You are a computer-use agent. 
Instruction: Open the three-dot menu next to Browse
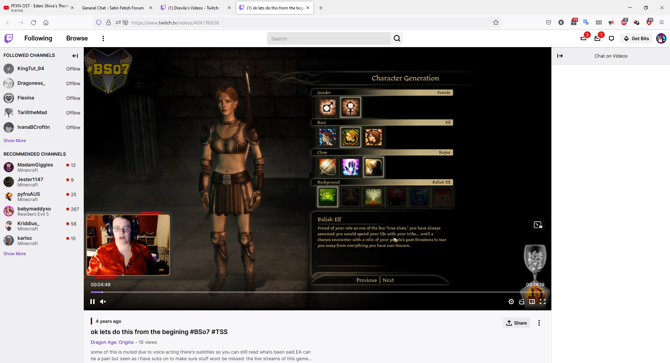tap(103, 38)
